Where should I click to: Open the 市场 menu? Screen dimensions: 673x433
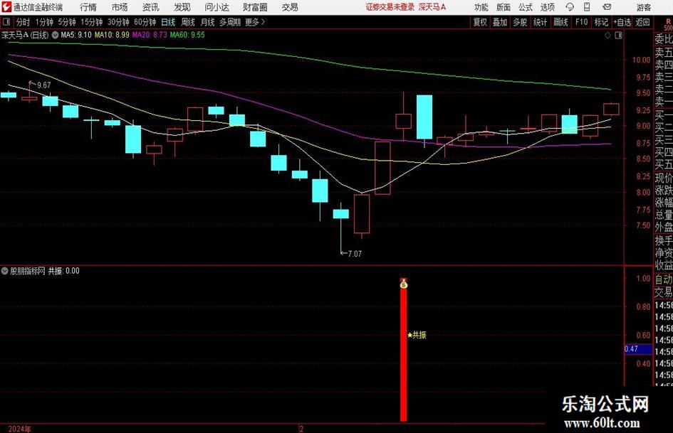[x=120, y=7]
